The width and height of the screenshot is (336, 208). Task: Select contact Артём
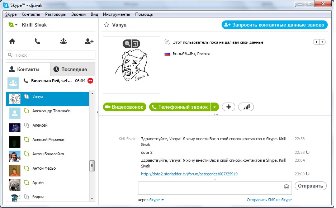(x=48, y=185)
